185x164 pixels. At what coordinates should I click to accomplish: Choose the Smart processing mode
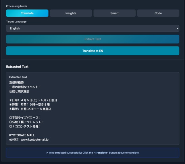coord(114,13)
